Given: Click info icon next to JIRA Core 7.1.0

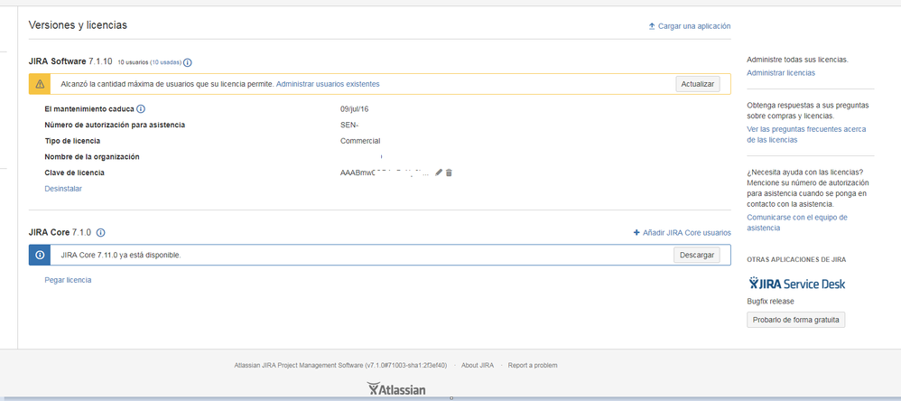Looking at the screenshot, I should click(100, 233).
